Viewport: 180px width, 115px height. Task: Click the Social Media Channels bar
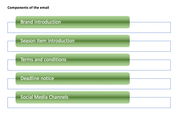pos(73,97)
